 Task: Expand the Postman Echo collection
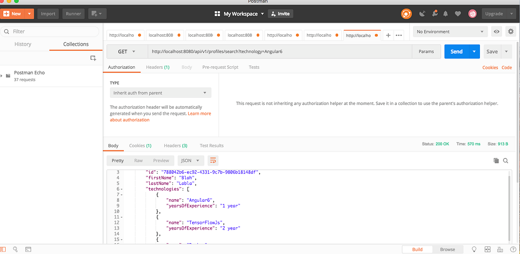pyautogui.click(x=2, y=76)
